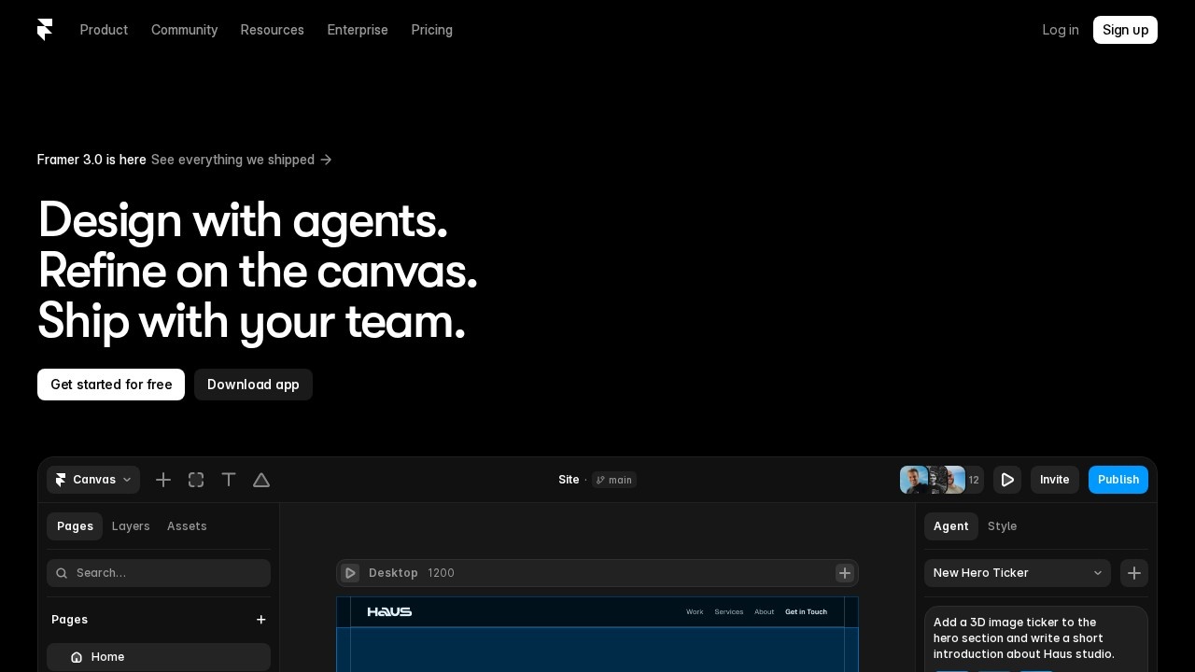This screenshot has width=1195, height=672.
Task: Click the Sign up button
Action: [1125, 30]
